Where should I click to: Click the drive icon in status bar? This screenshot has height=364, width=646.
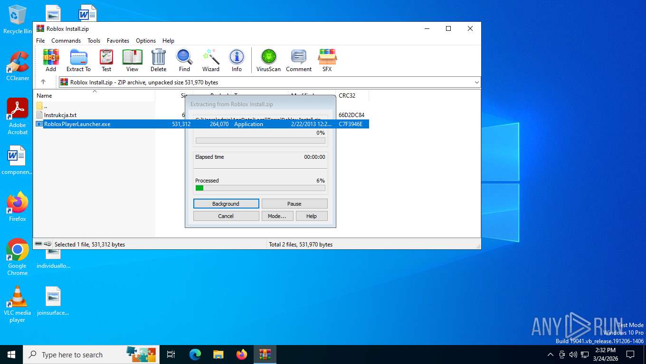tap(38, 244)
